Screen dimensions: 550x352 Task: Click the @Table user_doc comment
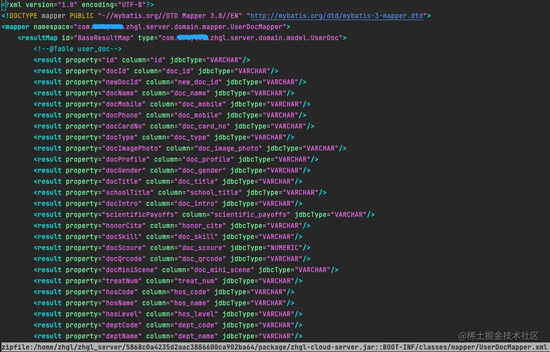coord(77,49)
